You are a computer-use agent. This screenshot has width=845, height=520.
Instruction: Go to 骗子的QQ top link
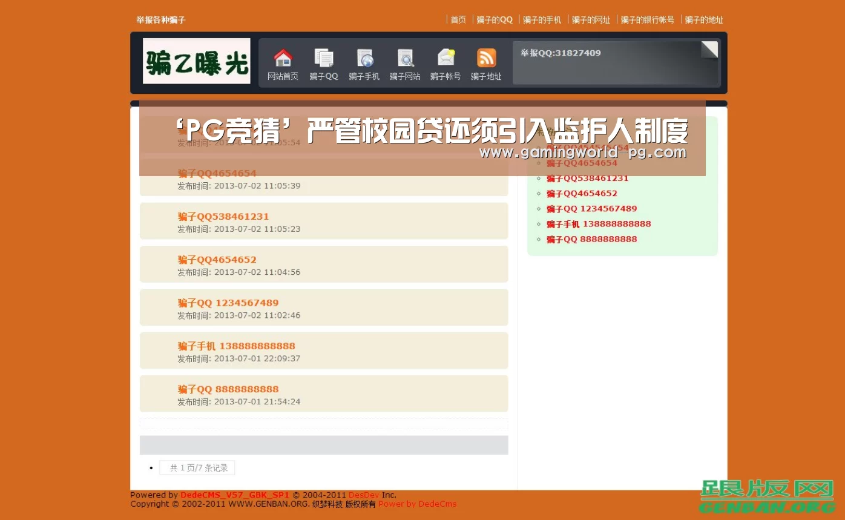pos(495,20)
